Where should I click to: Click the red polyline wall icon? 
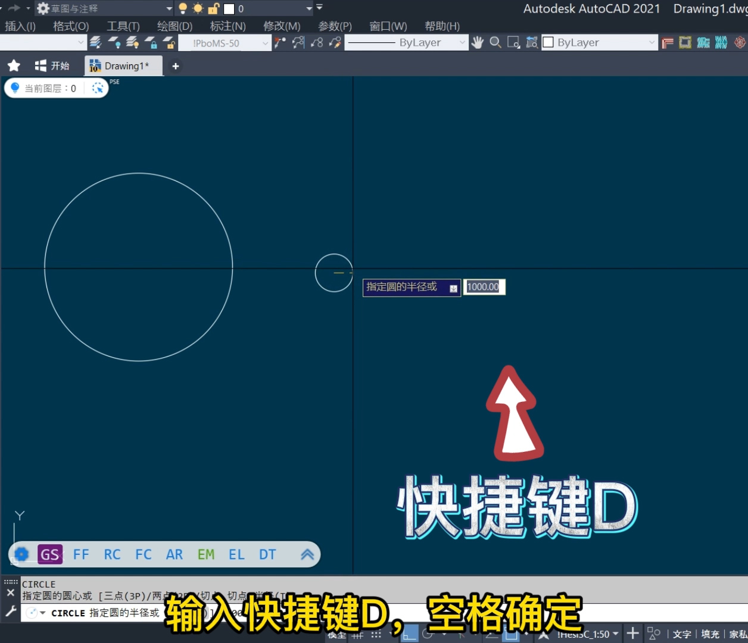pyautogui.click(x=668, y=42)
